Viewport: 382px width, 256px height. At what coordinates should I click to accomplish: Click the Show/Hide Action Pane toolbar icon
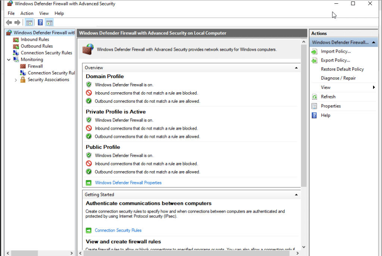coord(49,22)
